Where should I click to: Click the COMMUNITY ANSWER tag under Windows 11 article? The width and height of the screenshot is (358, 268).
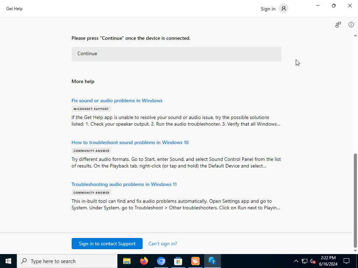[x=91, y=193]
